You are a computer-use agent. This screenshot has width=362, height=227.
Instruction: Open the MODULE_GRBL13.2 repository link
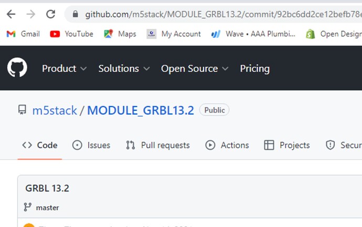141,110
